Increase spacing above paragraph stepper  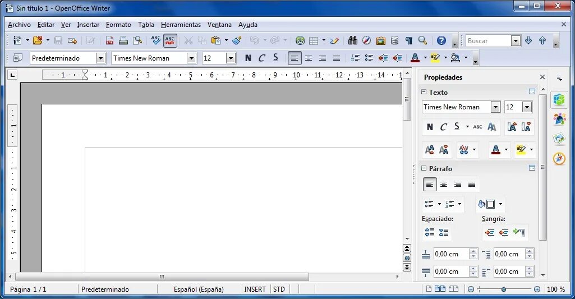473,251
